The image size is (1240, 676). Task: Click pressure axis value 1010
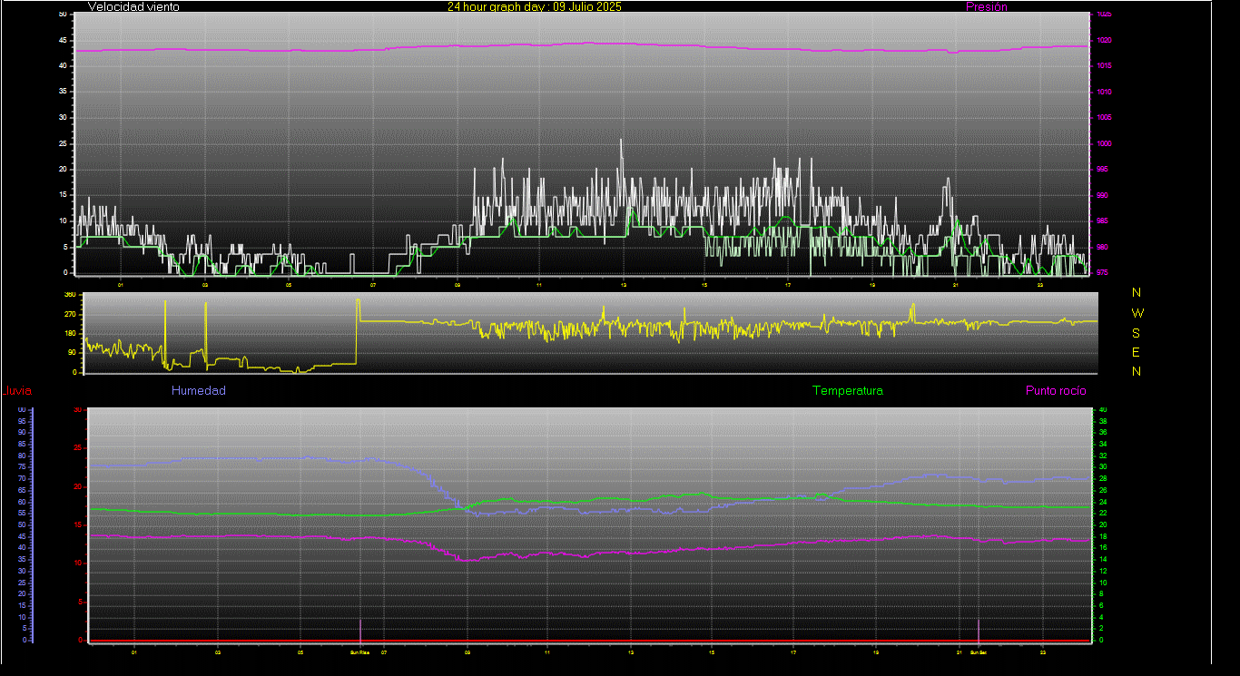1104,93
